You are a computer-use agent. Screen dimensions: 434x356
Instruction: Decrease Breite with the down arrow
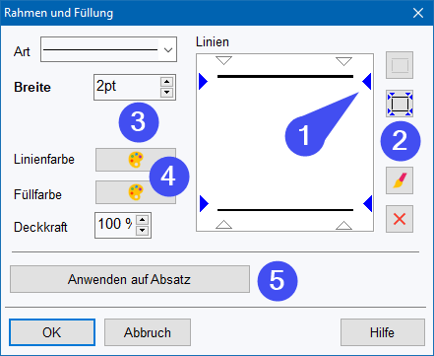click(x=166, y=93)
